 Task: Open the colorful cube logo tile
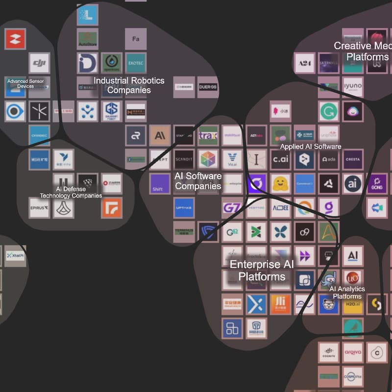coord(208,159)
